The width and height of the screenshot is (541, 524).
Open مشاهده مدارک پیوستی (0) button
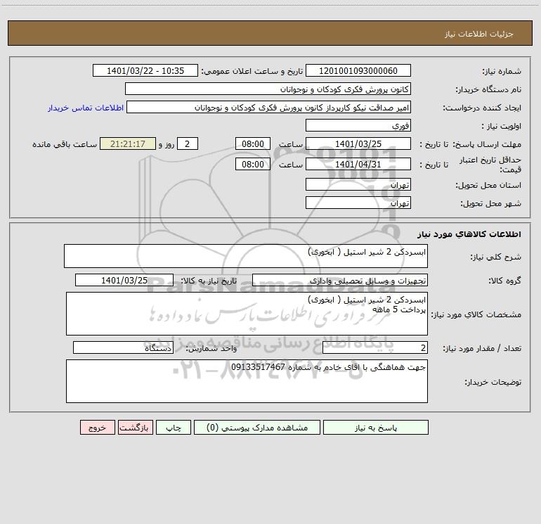257,427
